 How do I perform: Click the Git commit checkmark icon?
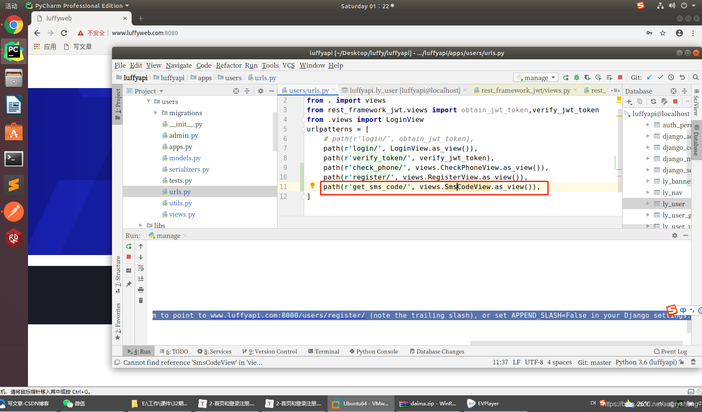[x=660, y=78]
